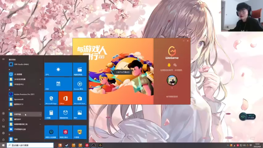This screenshot has width=263, height=148.
Task: Expand the Apowersoft folder chevron
Action: point(40,99)
